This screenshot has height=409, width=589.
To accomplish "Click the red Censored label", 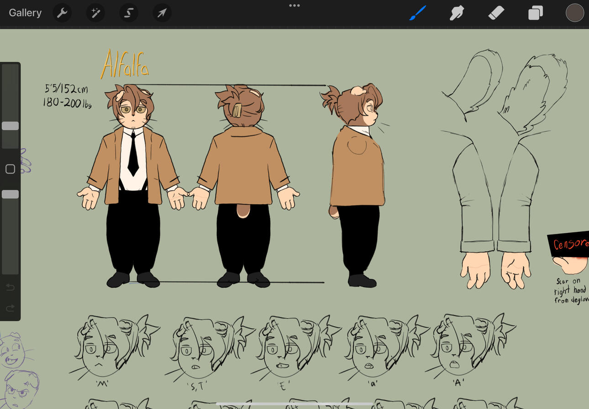I will 570,244.
